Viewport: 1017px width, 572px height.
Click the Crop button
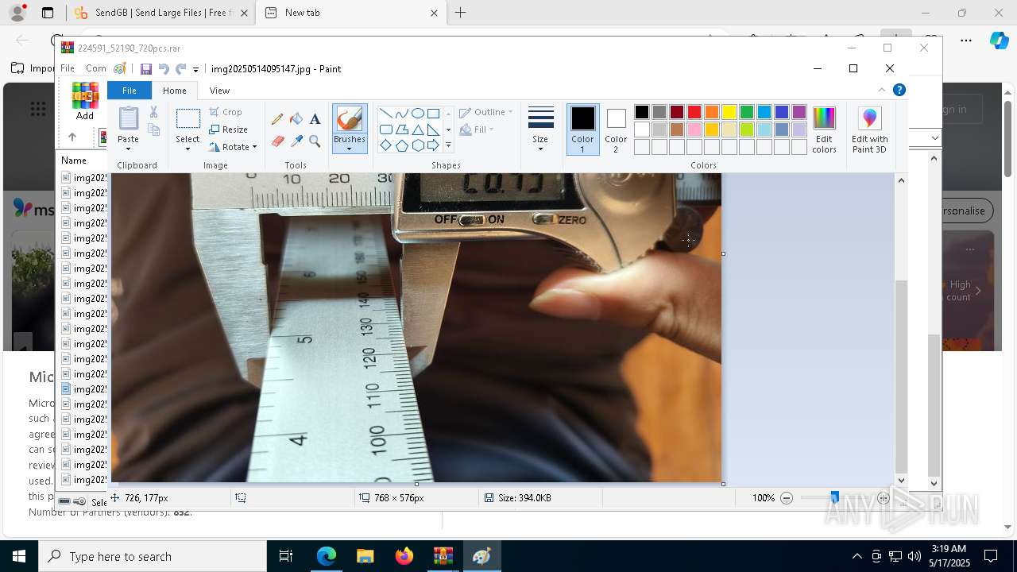(x=226, y=112)
